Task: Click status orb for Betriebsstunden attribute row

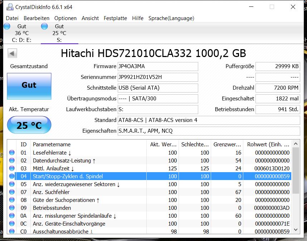Action: 12,208
